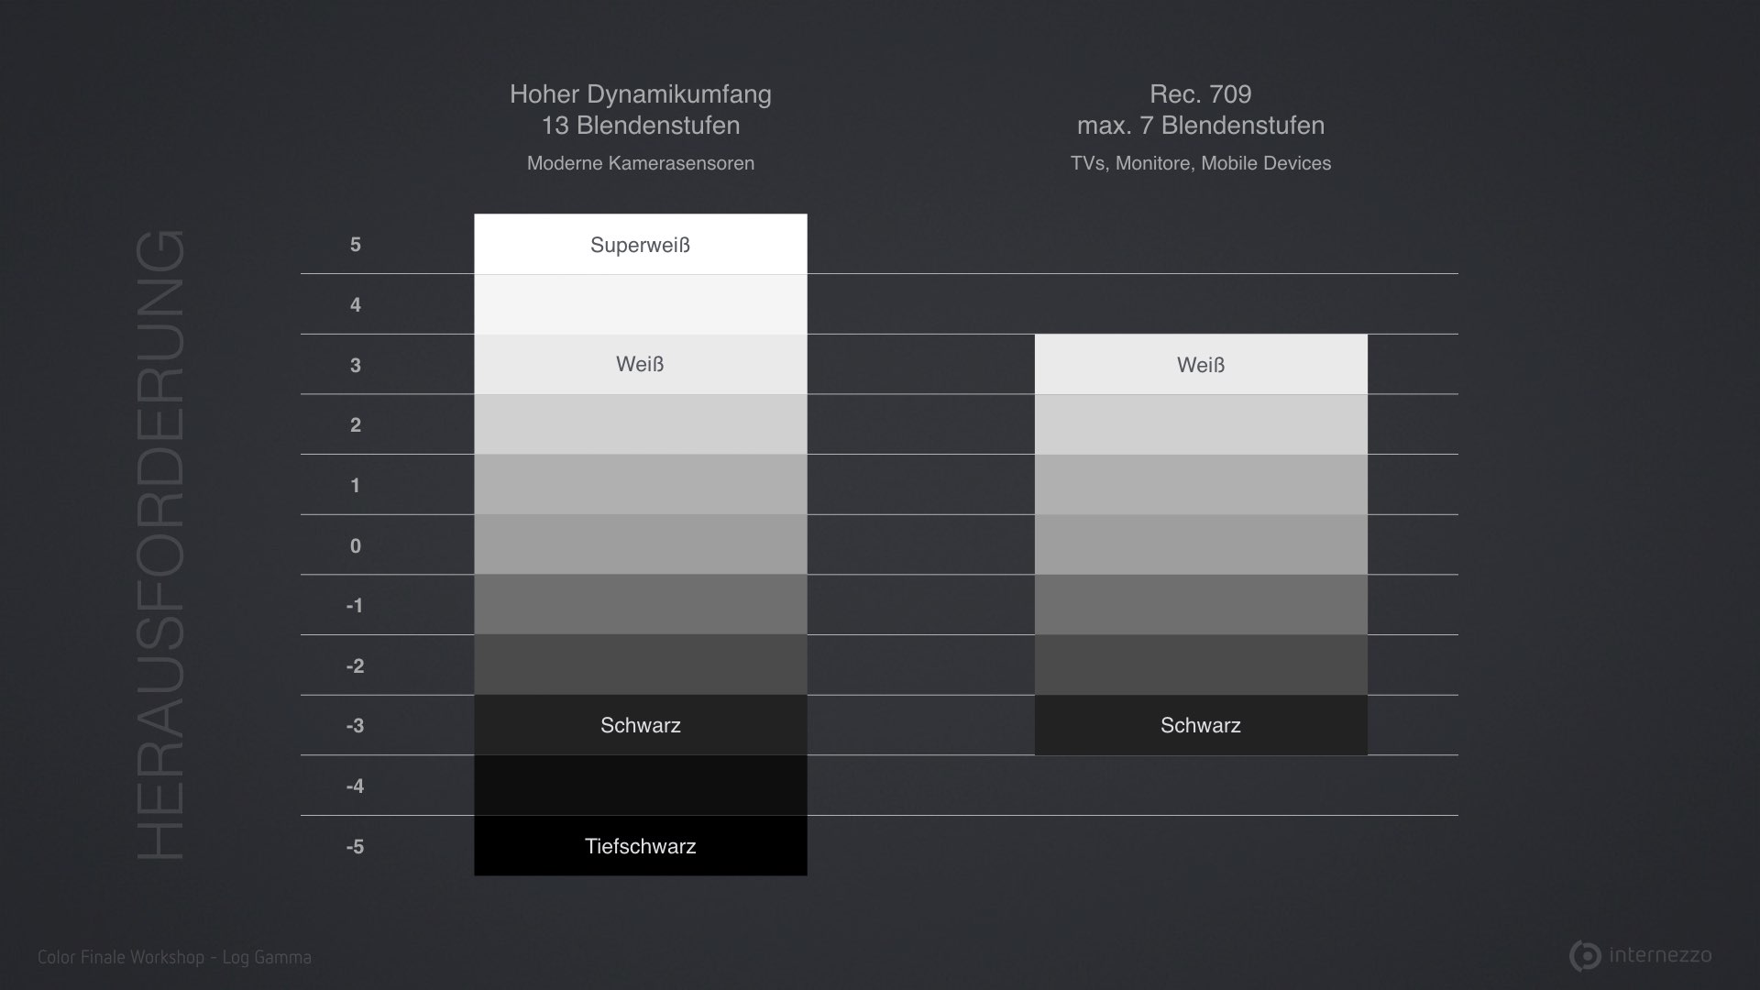This screenshot has height=990, width=1760.
Task: Click the internezzo logo icon
Action: pyautogui.click(x=1585, y=955)
